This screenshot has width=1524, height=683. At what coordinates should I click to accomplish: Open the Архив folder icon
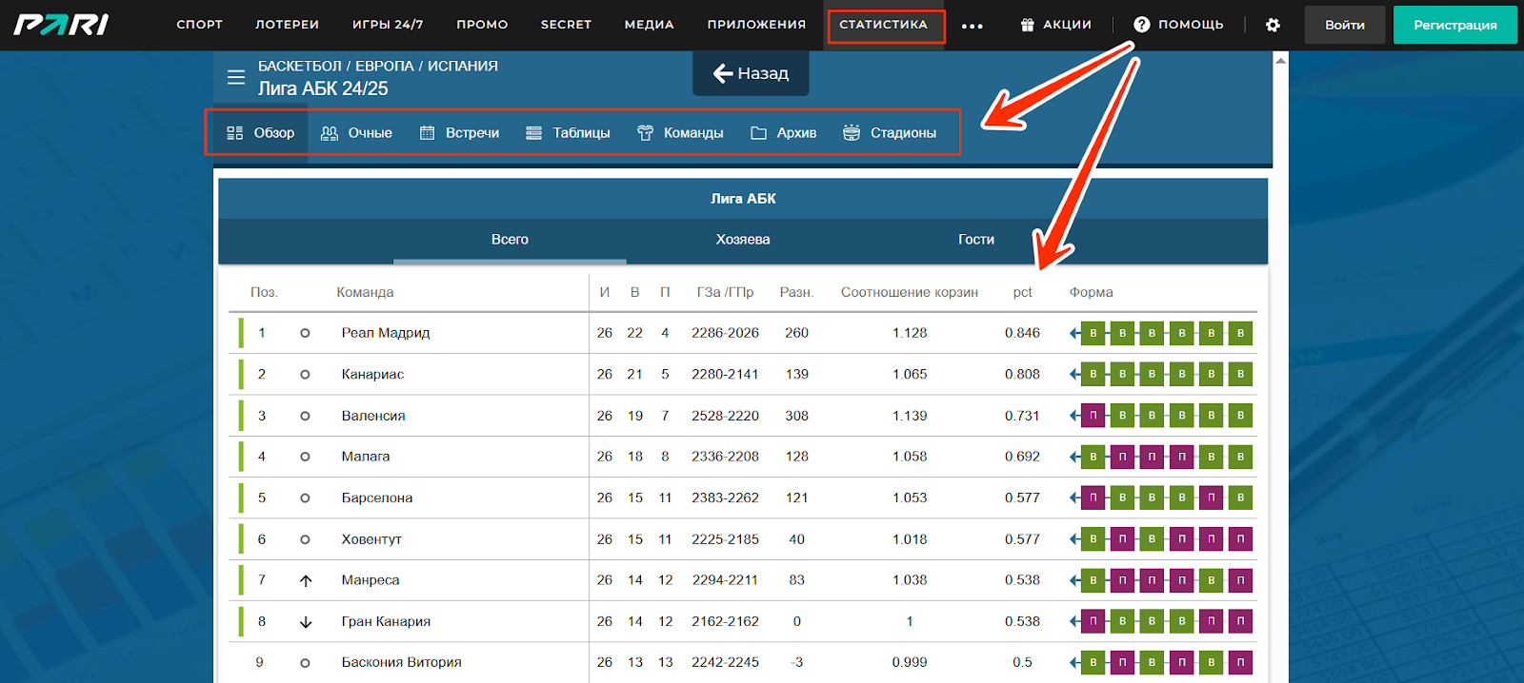click(758, 133)
